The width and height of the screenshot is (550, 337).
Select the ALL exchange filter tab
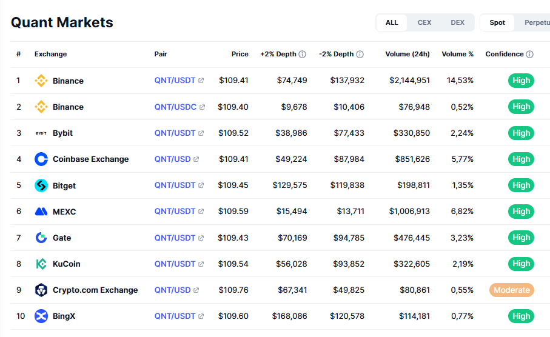pyautogui.click(x=392, y=22)
